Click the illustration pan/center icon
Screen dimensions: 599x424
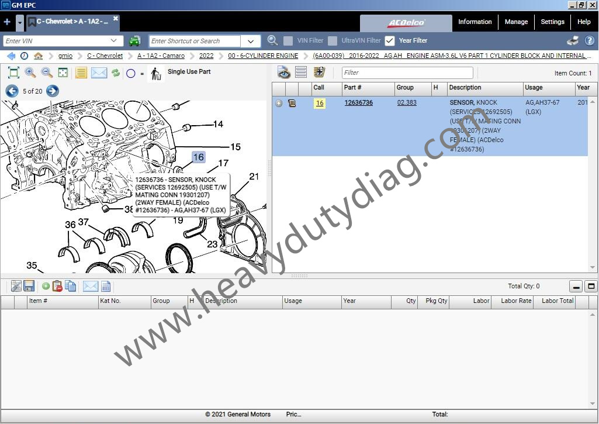coord(63,73)
